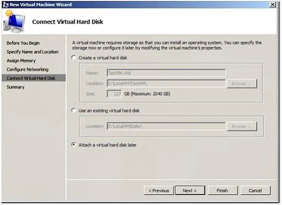Open Specify Name and Location step

(33, 52)
